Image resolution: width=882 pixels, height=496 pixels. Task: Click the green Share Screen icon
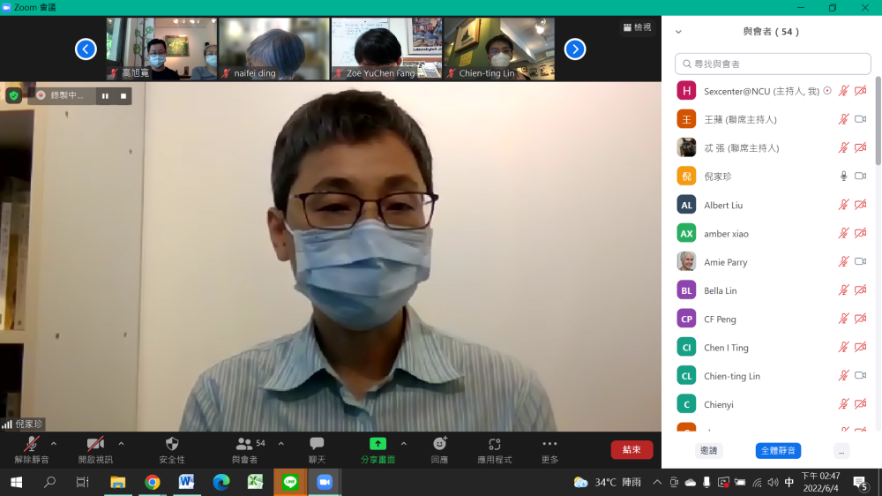(377, 444)
